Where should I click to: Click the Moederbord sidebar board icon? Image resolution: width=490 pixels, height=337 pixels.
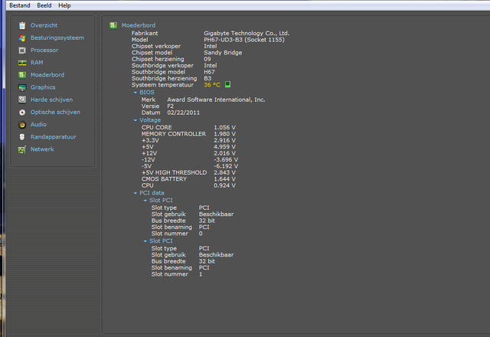pyautogui.click(x=22, y=75)
